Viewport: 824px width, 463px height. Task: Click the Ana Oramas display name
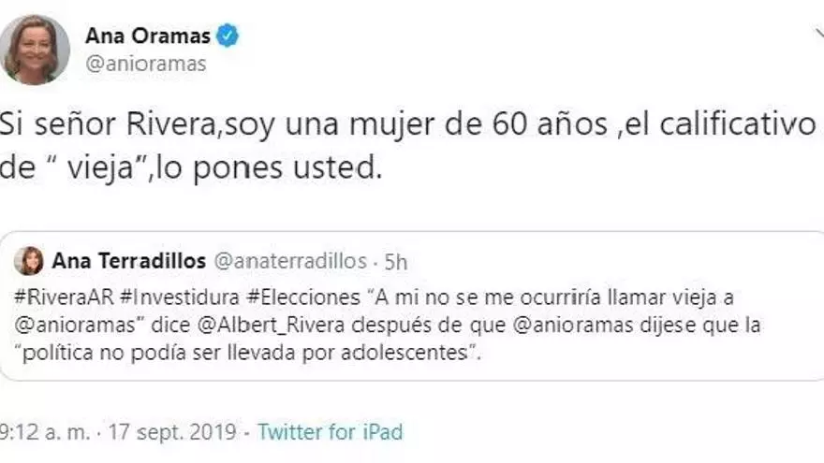pos(148,36)
